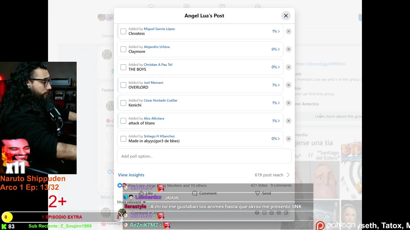Expand Made in abyys 0% voters

[276, 139]
